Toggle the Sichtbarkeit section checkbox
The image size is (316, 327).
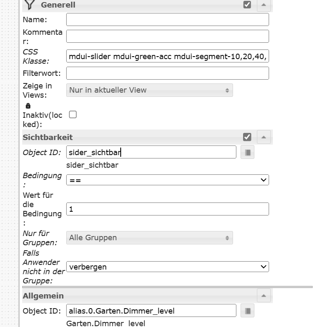point(247,137)
